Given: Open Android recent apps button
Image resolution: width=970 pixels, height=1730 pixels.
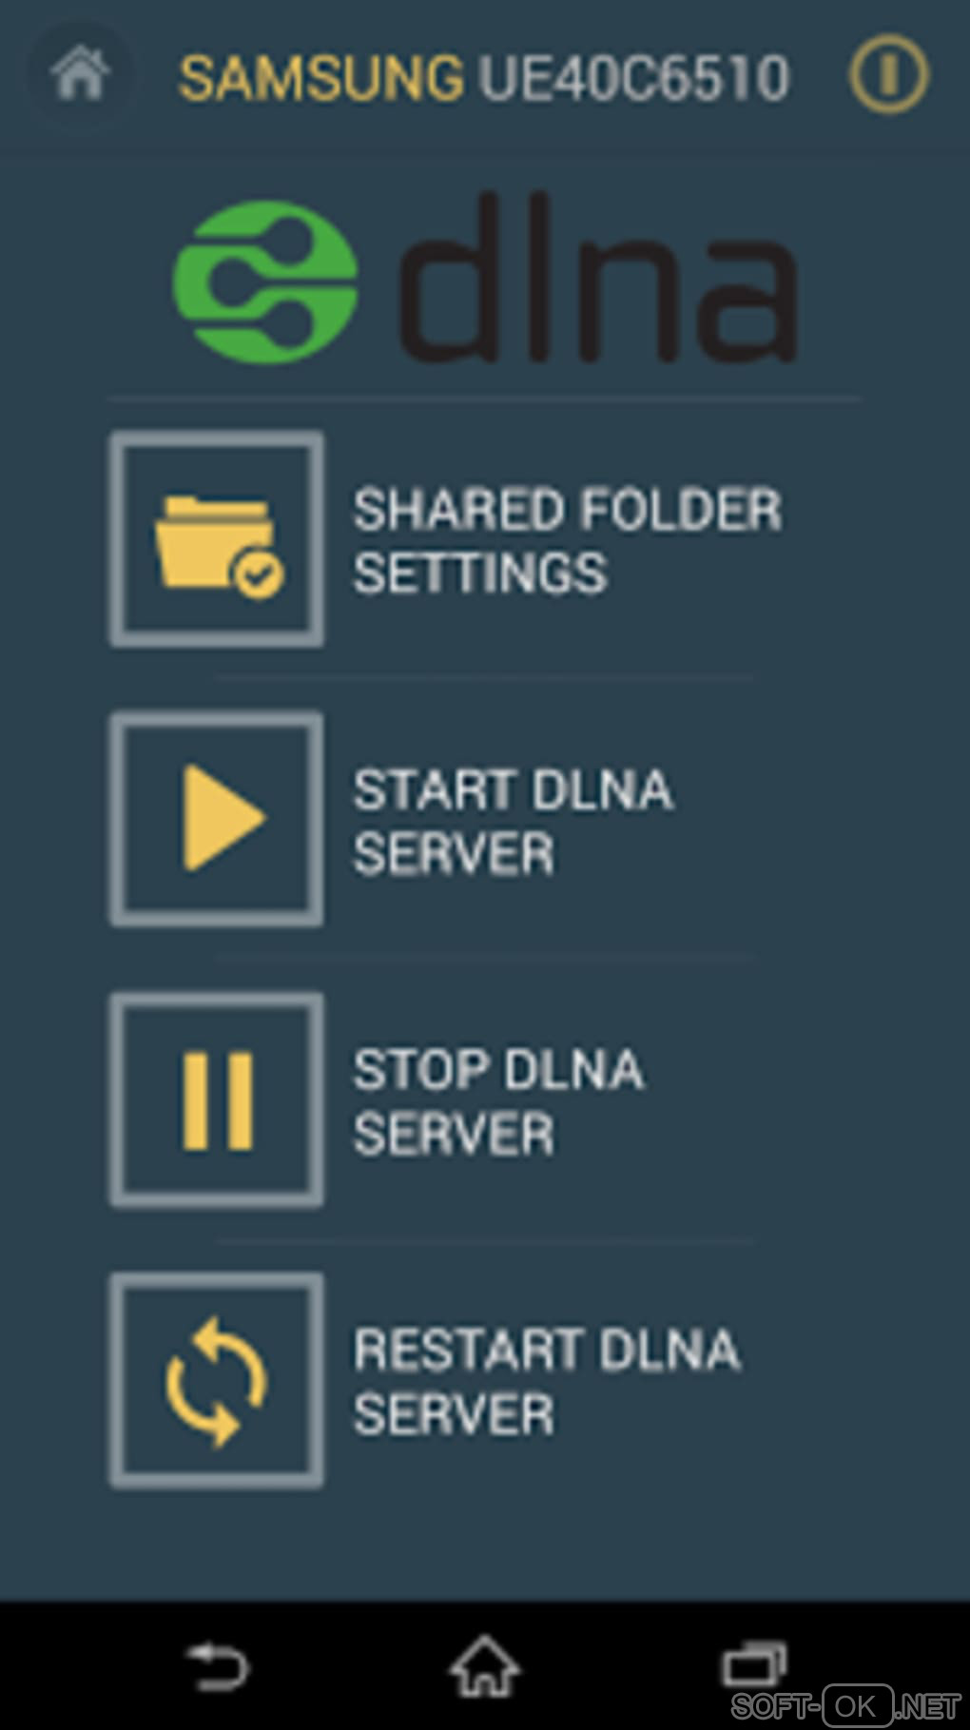Looking at the screenshot, I should pos(754,1665).
